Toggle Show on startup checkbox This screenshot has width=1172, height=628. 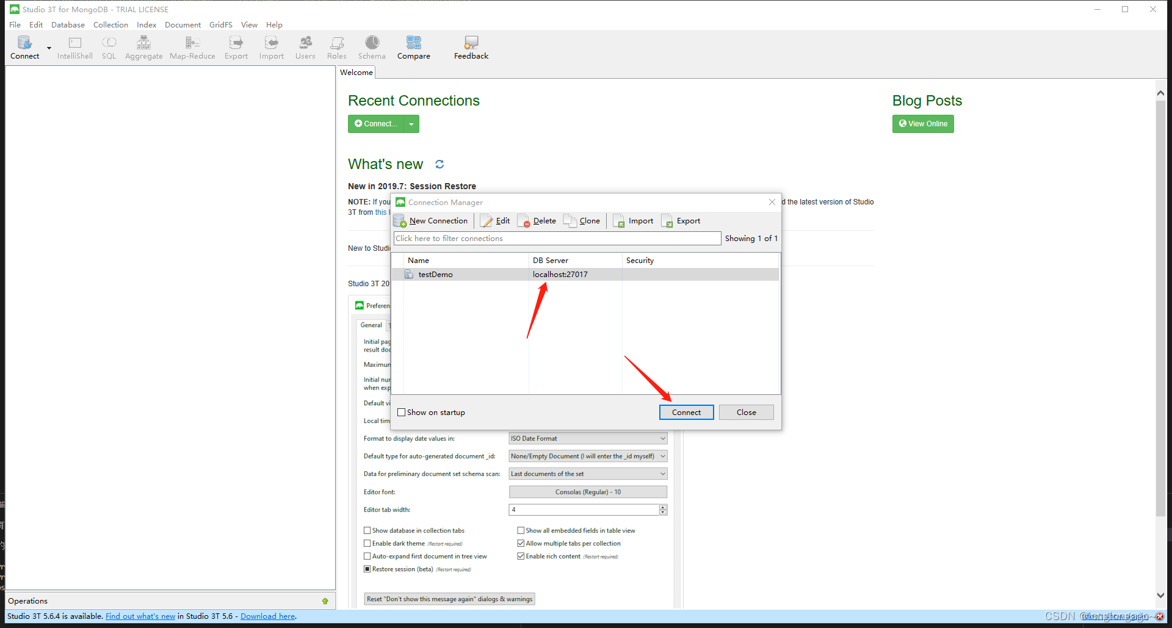pos(401,413)
